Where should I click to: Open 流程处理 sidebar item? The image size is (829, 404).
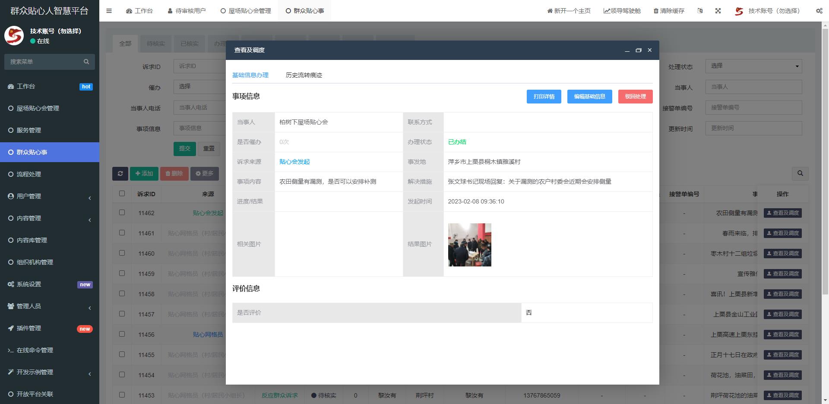tap(50, 174)
